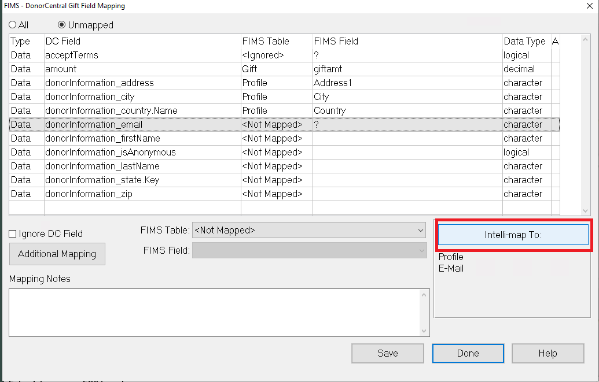Click the <Ignored> table cell
The height and width of the screenshot is (382, 599).
[x=277, y=55]
